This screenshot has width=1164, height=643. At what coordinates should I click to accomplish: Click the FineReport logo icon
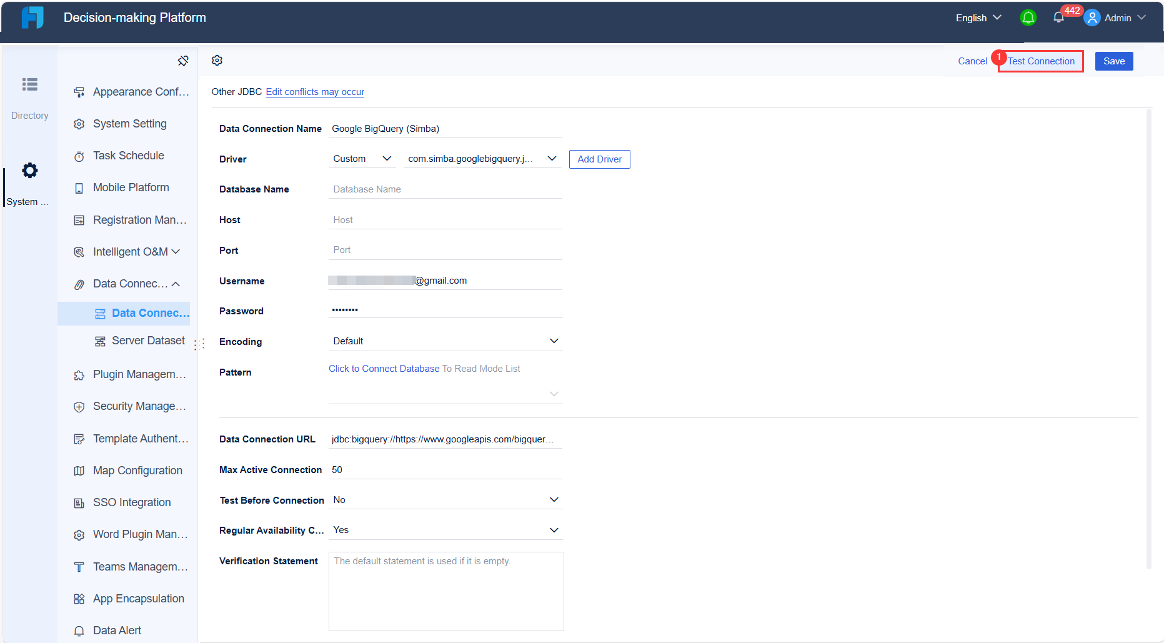[x=32, y=17]
